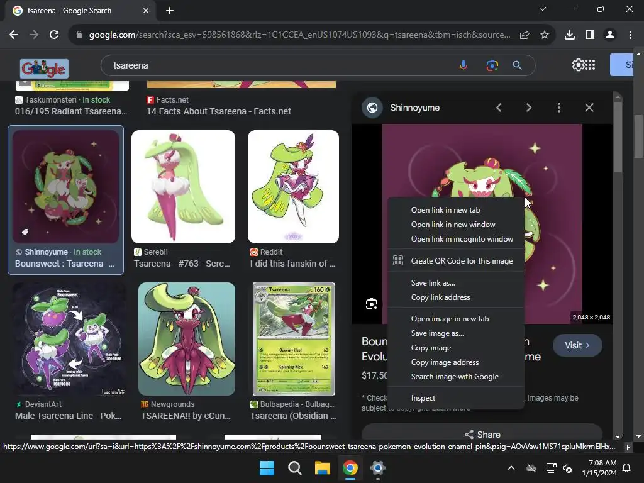Click Shinnoyume globe site icon
The height and width of the screenshot is (483, 644).
(x=372, y=108)
